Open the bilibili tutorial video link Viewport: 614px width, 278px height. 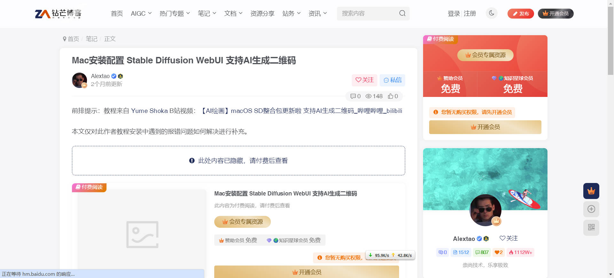point(301,111)
